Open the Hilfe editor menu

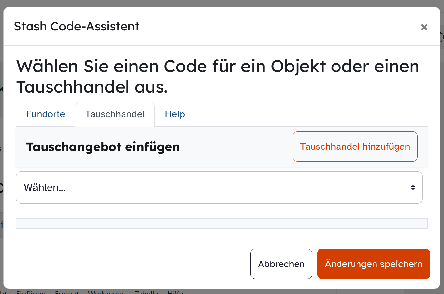(175, 292)
